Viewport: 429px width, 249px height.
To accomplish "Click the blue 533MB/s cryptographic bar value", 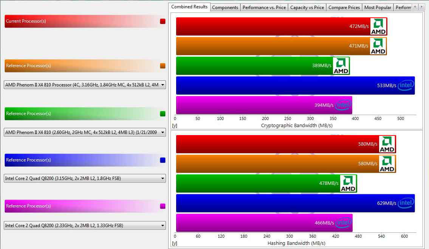I will point(387,86).
